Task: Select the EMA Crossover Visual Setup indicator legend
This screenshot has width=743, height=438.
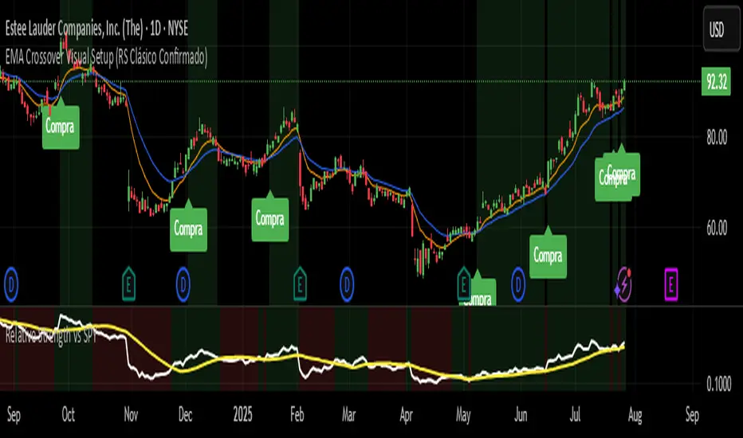Action: pos(106,57)
